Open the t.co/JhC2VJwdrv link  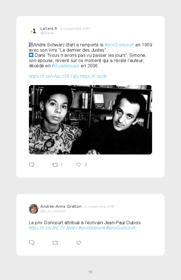click(53, 228)
